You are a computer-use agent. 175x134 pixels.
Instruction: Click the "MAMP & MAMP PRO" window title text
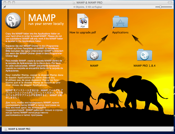pos(89,3)
